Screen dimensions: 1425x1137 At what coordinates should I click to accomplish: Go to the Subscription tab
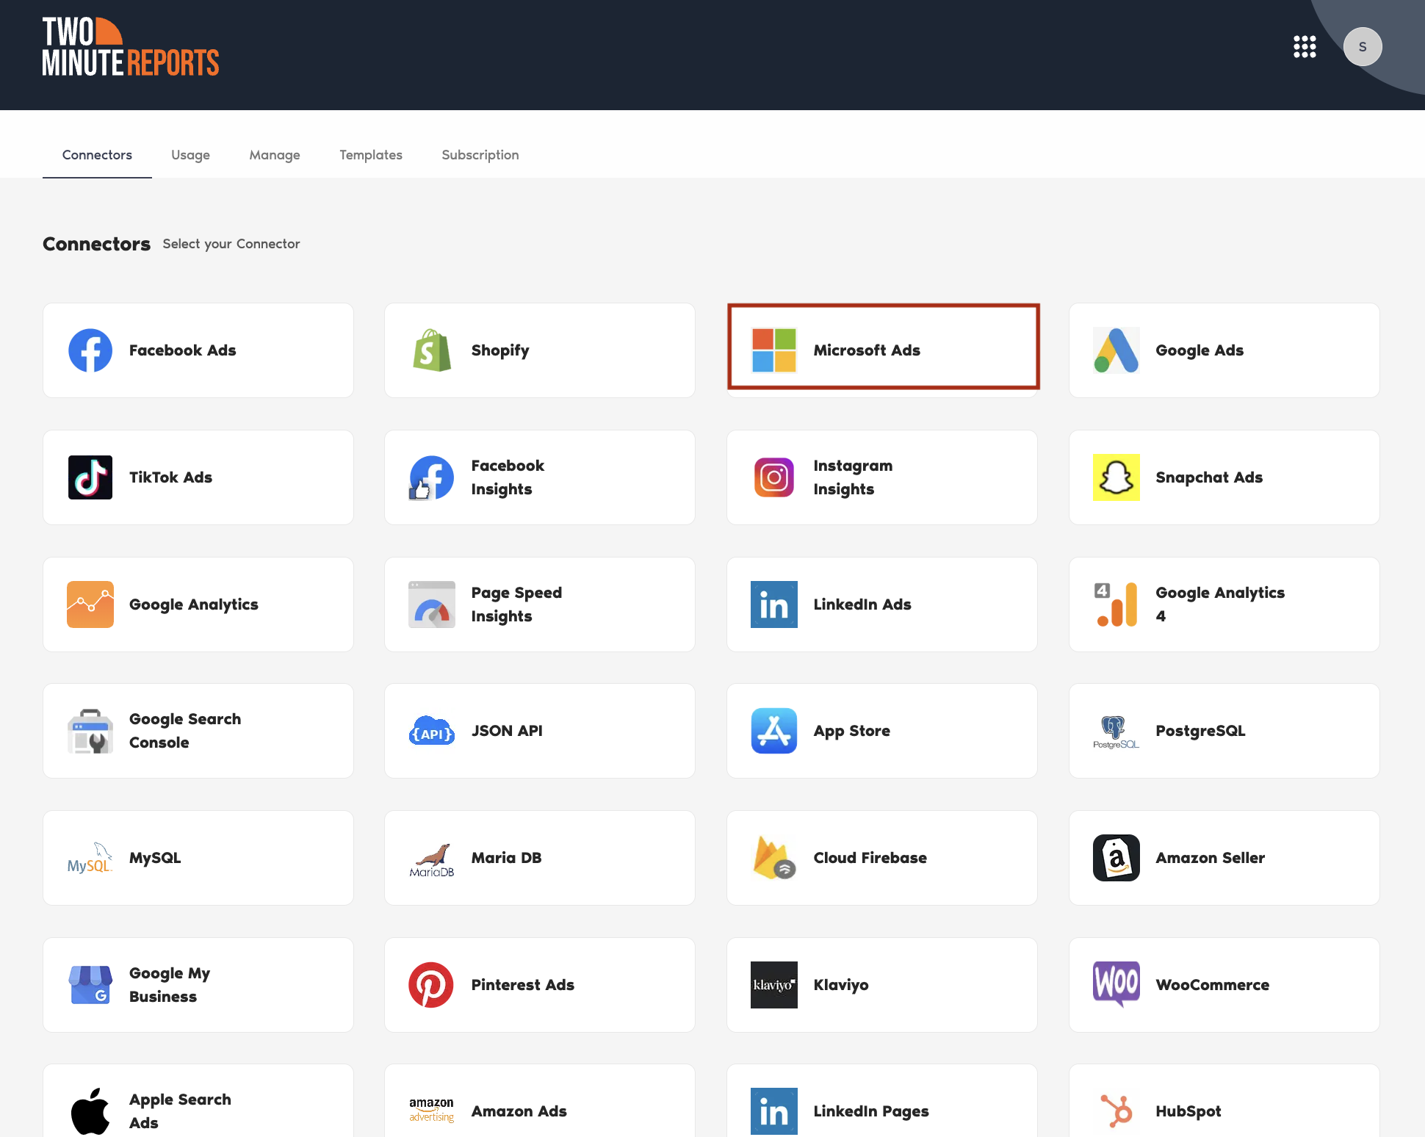click(480, 155)
